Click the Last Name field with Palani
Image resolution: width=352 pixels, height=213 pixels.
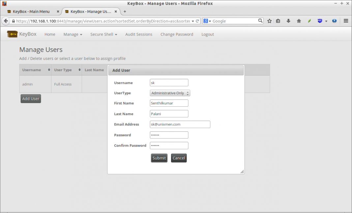coord(169,114)
